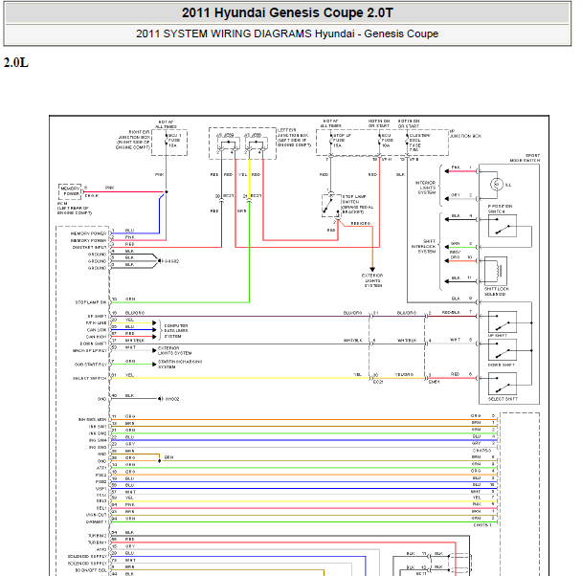This screenshot has height=576, width=582.
Task: Click the 'ON/OFF SOL' pin label
Action: point(91,570)
